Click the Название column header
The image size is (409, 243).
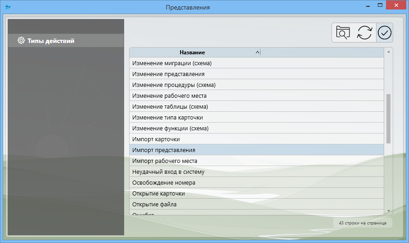pos(192,52)
